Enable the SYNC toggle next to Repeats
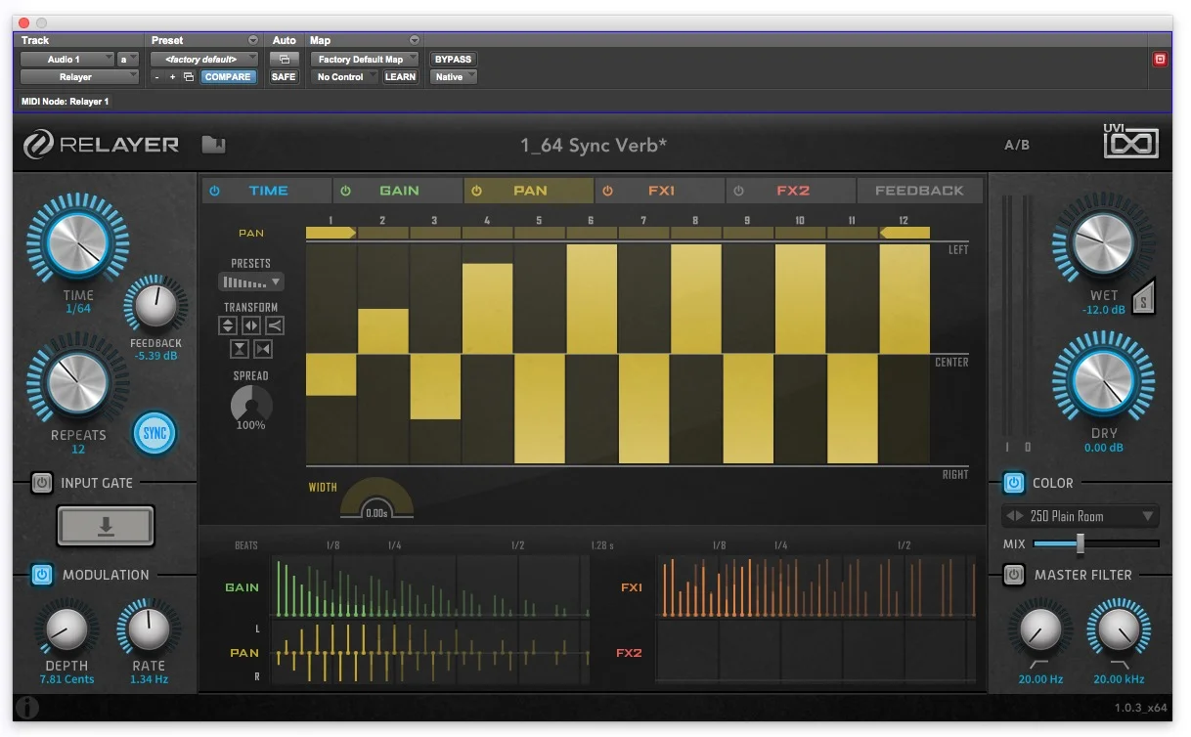 point(154,434)
